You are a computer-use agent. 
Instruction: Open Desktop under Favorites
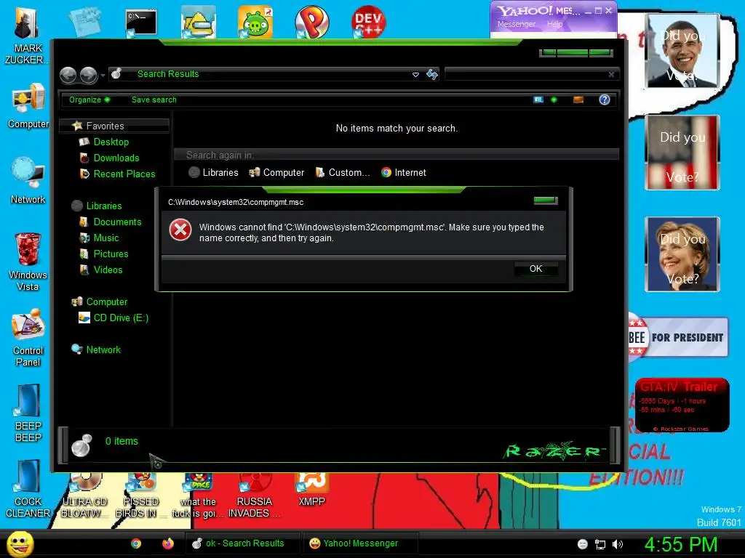pos(111,142)
